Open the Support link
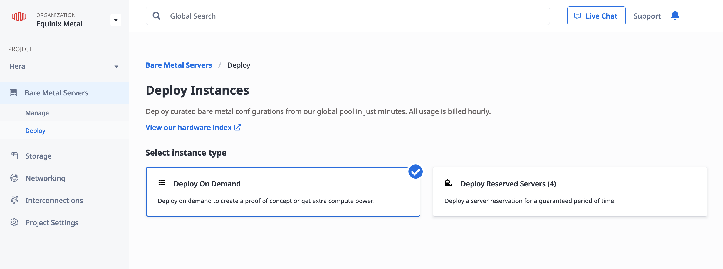Image resolution: width=723 pixels, height=269 pixels. coord(647,16)
